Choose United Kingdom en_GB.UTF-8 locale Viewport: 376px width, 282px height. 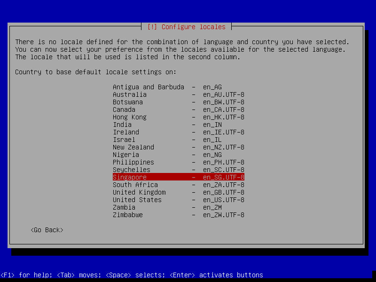pyautogui.click(x=179, y=192)
